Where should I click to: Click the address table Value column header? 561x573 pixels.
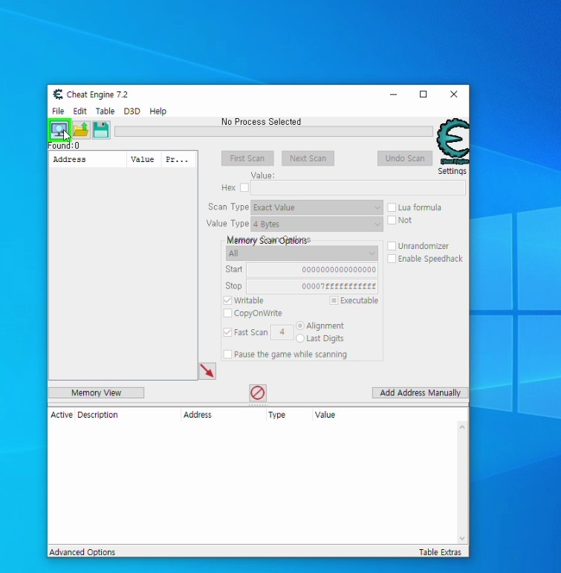325,415
